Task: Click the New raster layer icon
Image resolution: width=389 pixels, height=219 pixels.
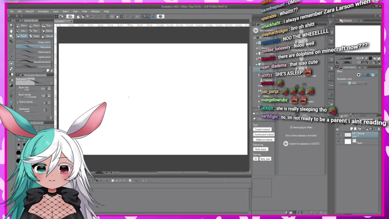Action: 352,129
